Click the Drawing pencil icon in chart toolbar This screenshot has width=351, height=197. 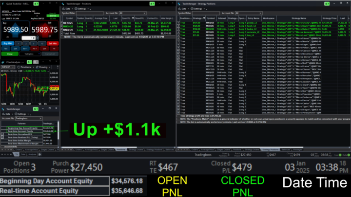[x=37, y=67]
